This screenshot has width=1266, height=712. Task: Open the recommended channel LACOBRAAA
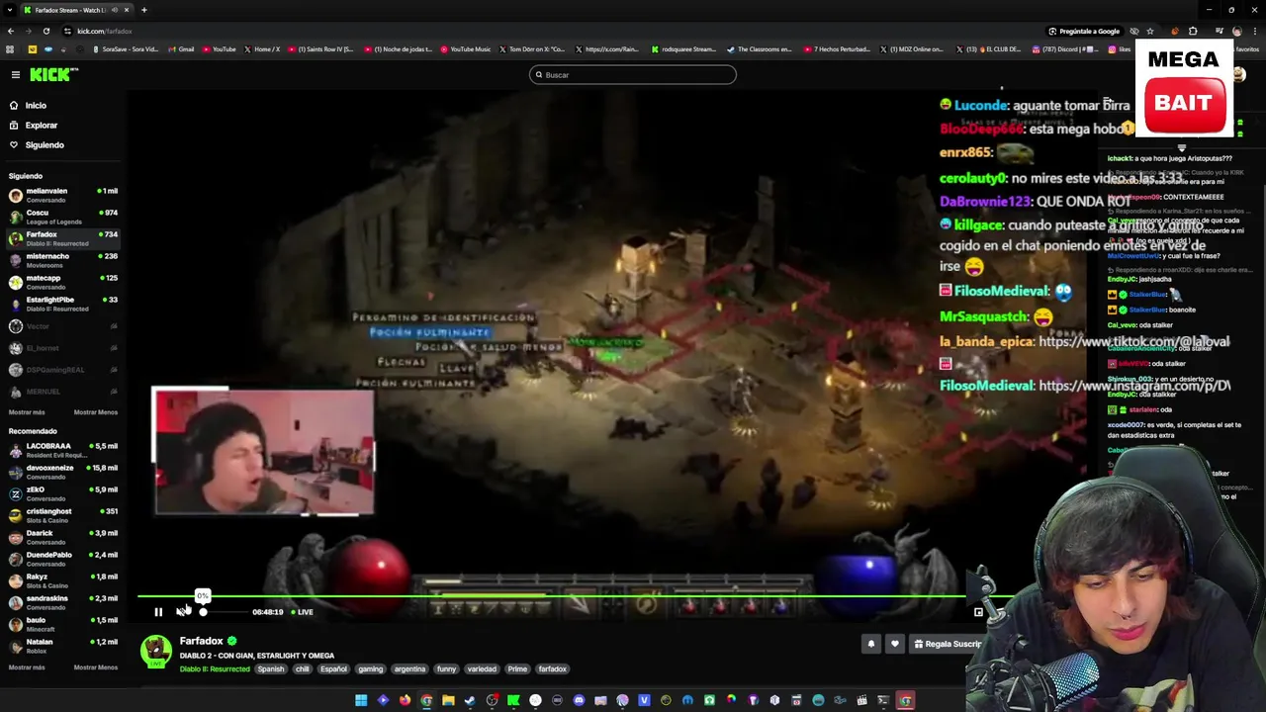click(x=63, y=450)
